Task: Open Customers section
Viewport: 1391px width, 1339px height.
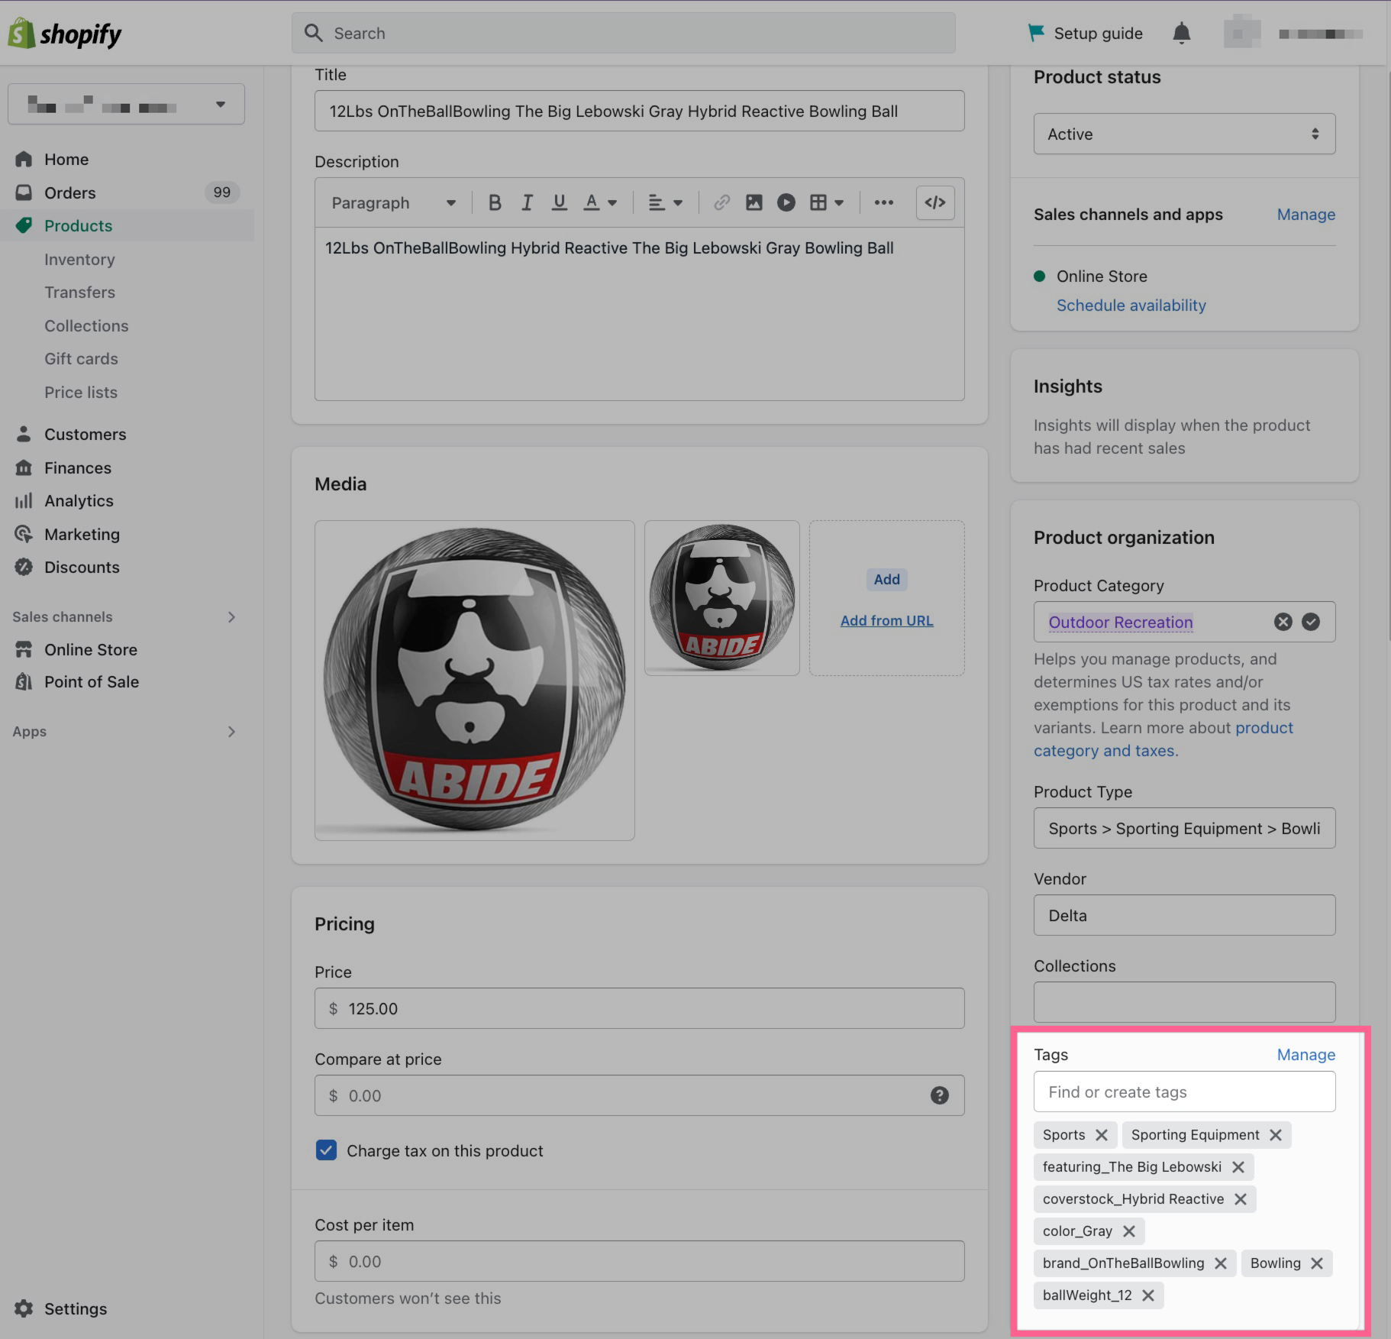Action: pyautogui.click(x=85, y=435)
